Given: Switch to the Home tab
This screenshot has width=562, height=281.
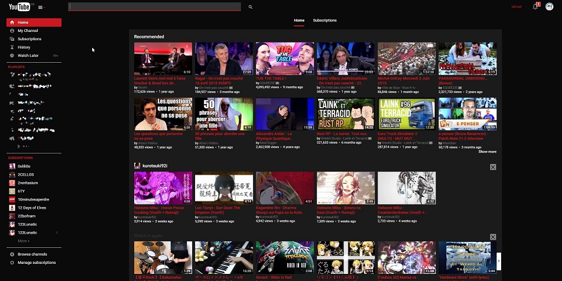Looking at the screenshot, I should pos(299,21).
